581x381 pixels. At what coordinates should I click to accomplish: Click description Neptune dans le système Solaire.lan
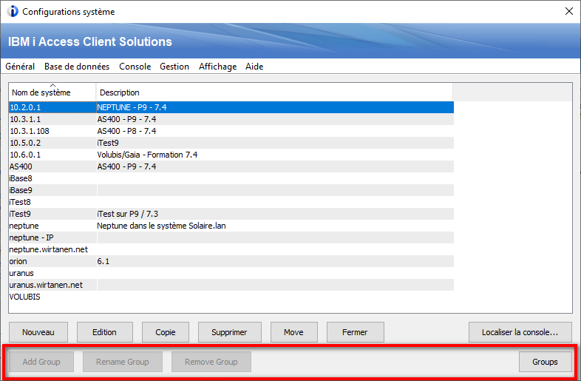pyautogui.click(x=161, y=226)
